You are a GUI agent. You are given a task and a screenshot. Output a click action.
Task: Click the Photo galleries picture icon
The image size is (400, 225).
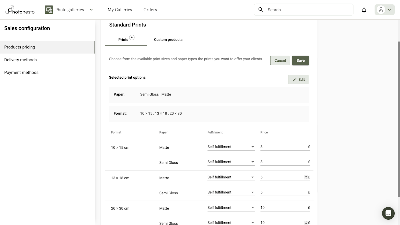coord(49,10)
